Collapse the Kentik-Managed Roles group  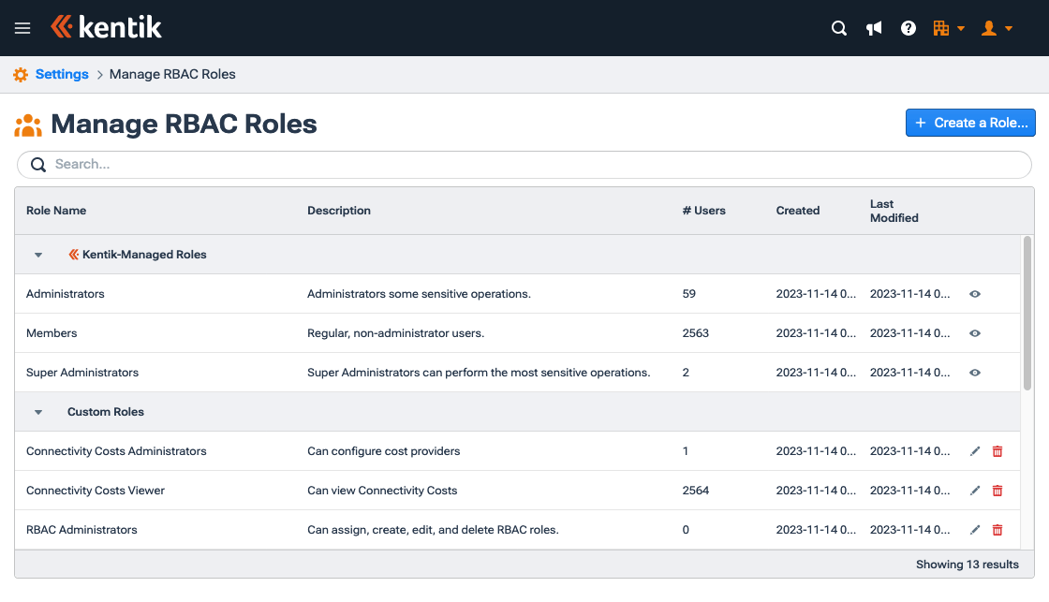coord(37,254)
